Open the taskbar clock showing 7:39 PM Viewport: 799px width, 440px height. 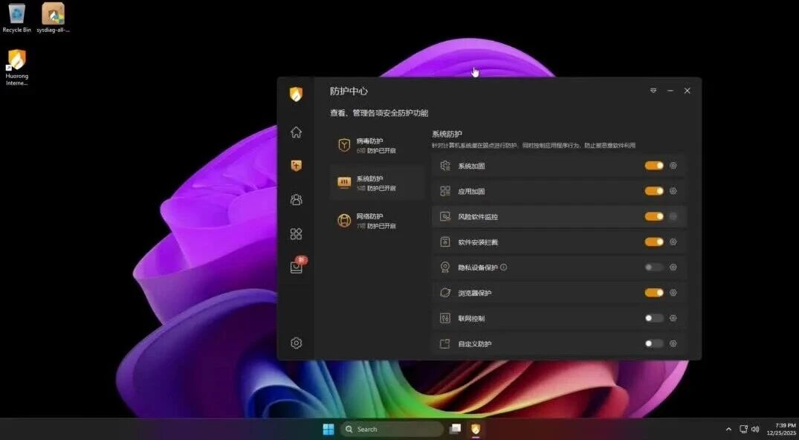pos(781,430)
